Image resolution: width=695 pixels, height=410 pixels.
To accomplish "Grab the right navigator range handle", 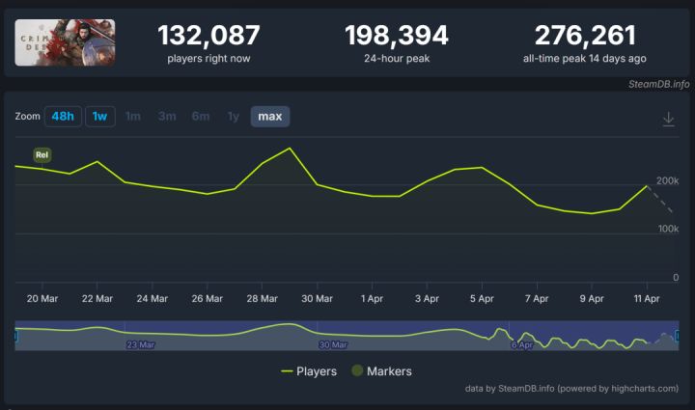I will (x=678, y=336).
